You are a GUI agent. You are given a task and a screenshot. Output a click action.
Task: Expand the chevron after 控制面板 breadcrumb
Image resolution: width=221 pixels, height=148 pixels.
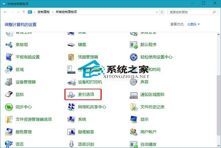pyautogui.click(x=53, y=12)
